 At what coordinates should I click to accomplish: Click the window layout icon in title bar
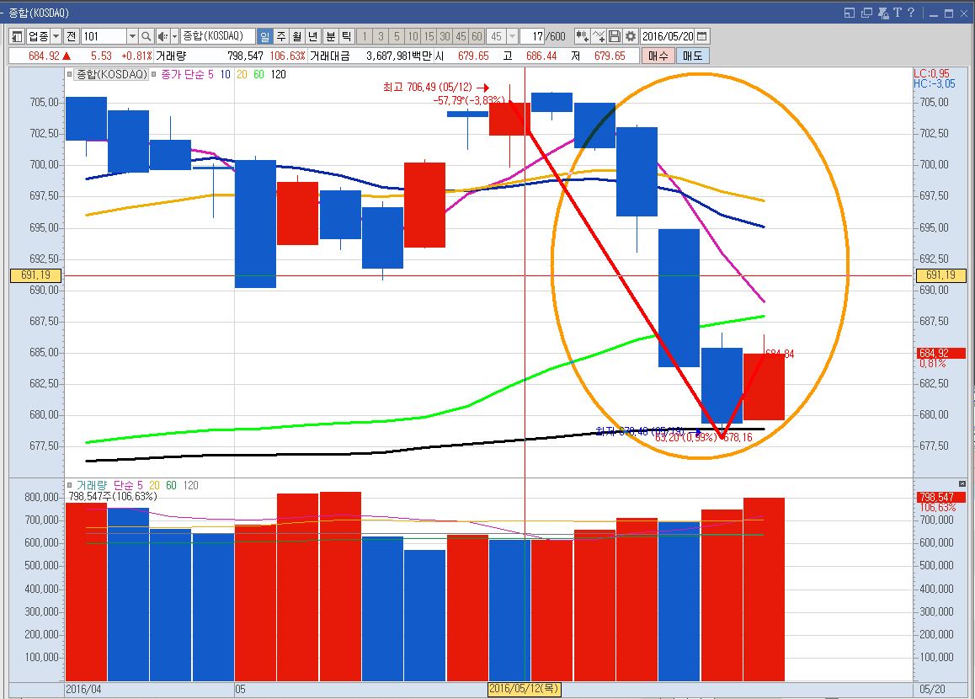click(x=850, y=13)
